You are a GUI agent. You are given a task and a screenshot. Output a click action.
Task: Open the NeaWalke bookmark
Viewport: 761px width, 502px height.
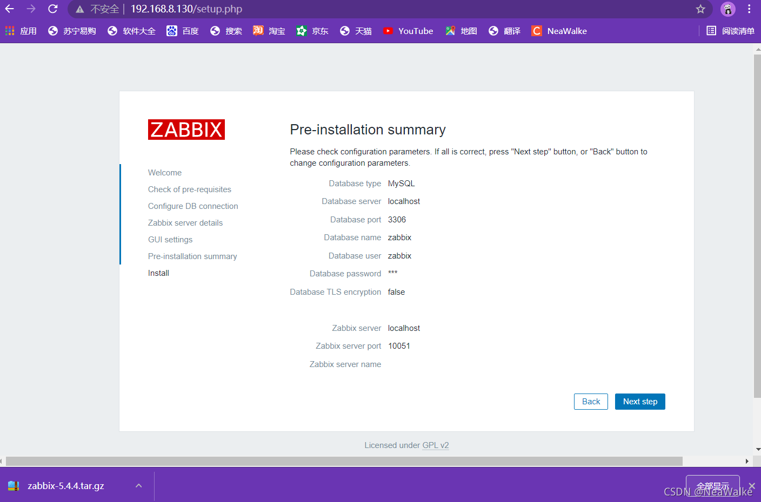[559, 31]
